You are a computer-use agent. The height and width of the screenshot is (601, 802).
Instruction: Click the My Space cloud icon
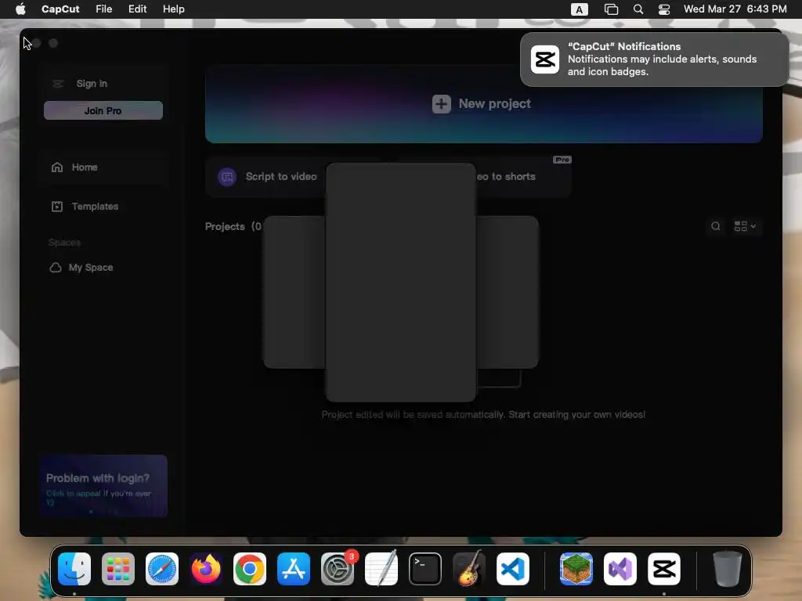pos(56,268)
